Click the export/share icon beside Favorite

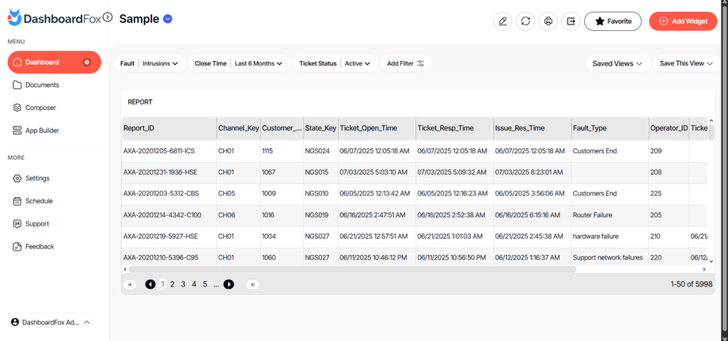[x=571, y=21]
